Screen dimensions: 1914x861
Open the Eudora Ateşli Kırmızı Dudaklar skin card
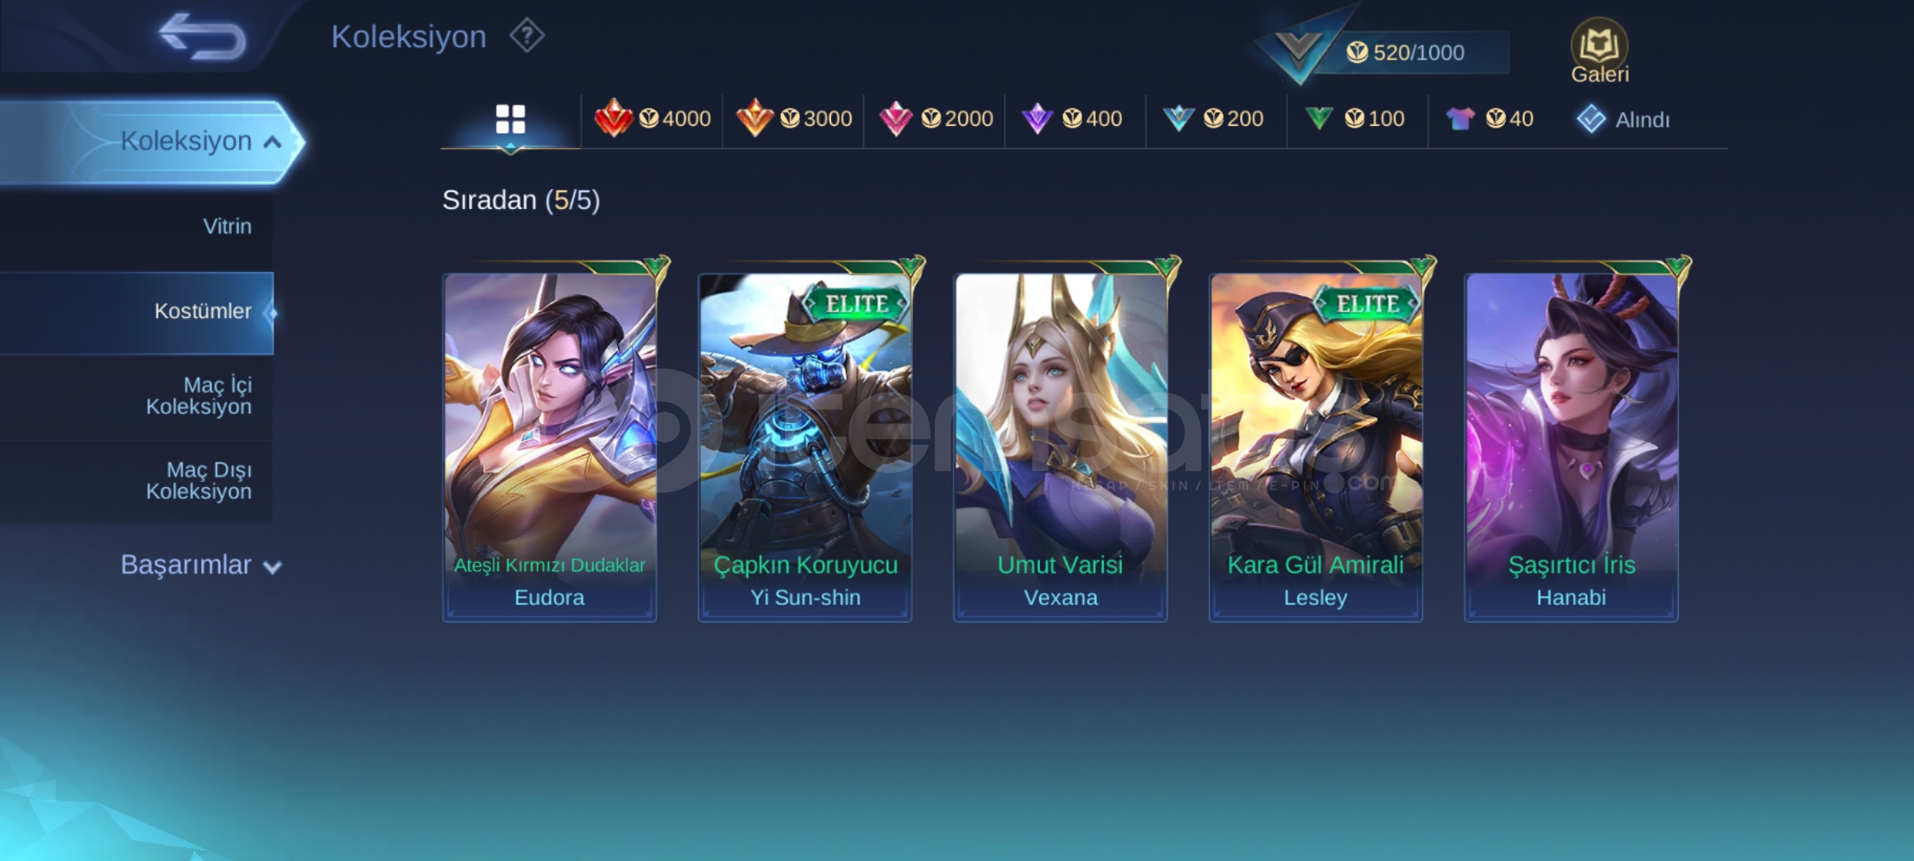[549, 446]
